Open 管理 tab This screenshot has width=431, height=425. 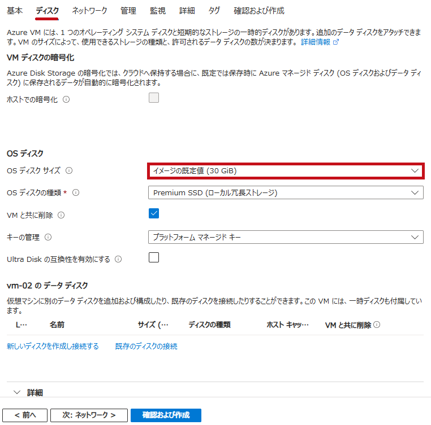(128, 11)
